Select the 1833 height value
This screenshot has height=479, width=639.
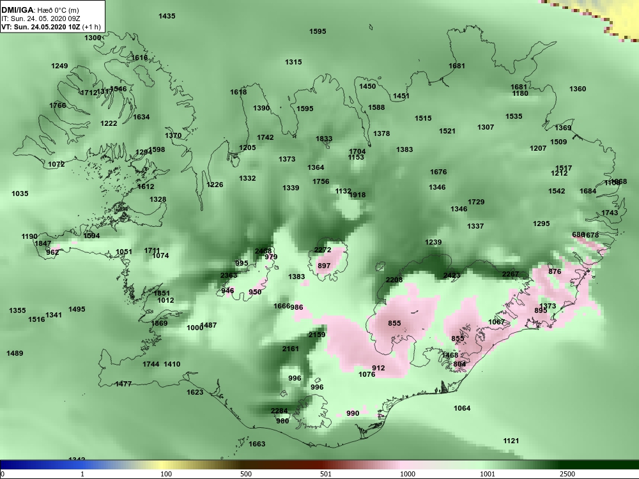pyautogui.click(x=324, y=139)
